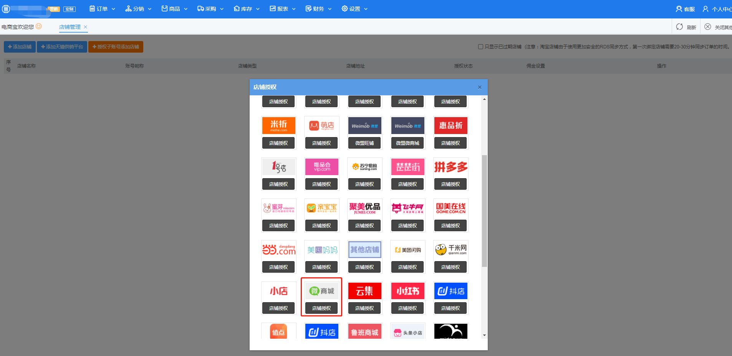
Task: Click the 微盟旺铺 button
Action: pos(364,143)
